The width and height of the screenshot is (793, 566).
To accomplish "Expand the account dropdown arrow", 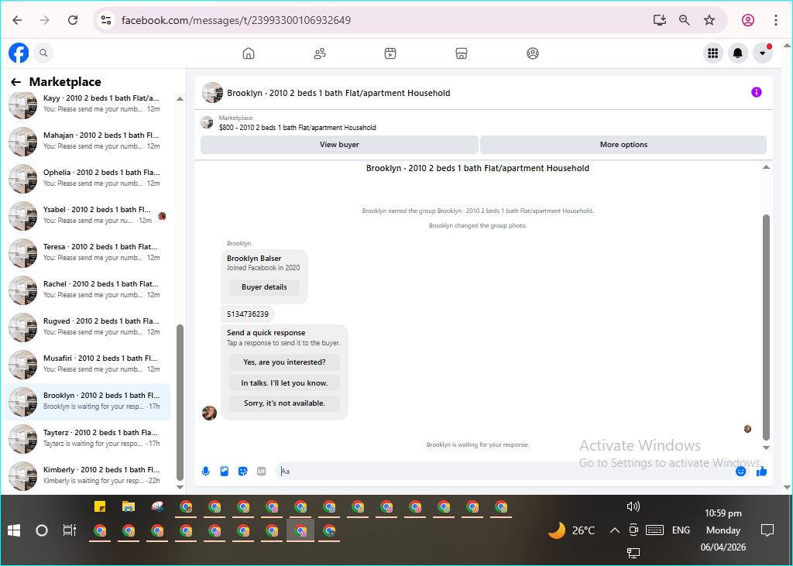I will (x=763, y=53).
